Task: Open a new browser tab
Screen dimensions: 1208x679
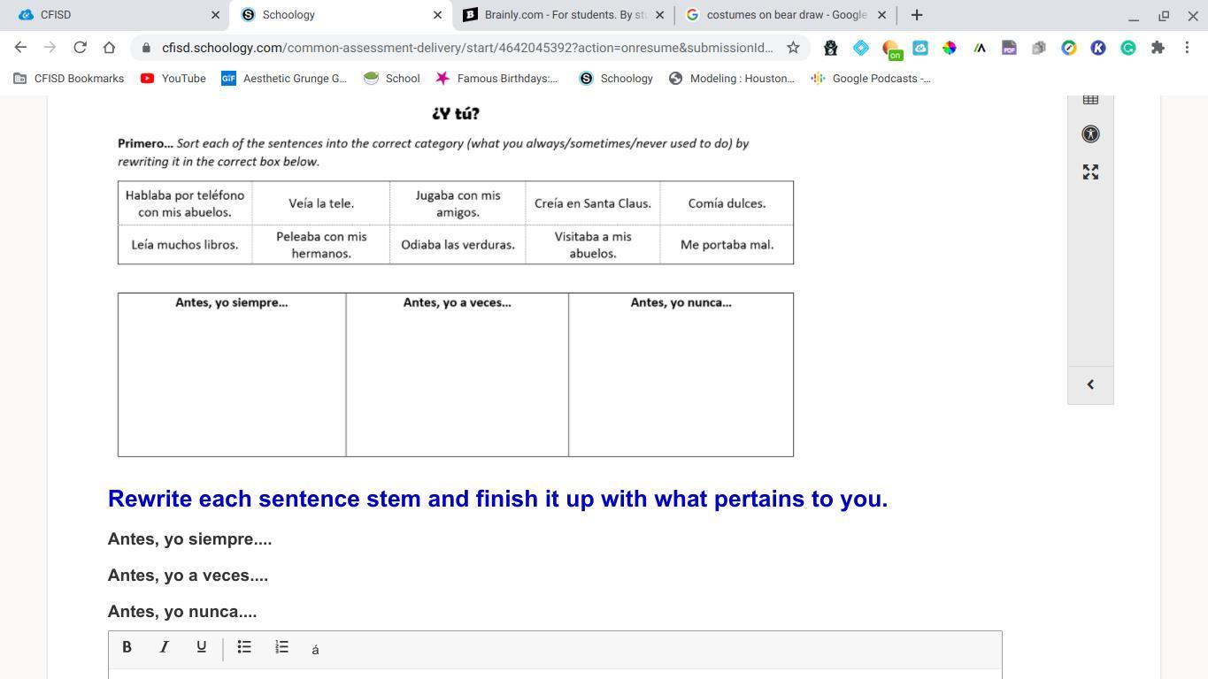Action: click(917, 15)
